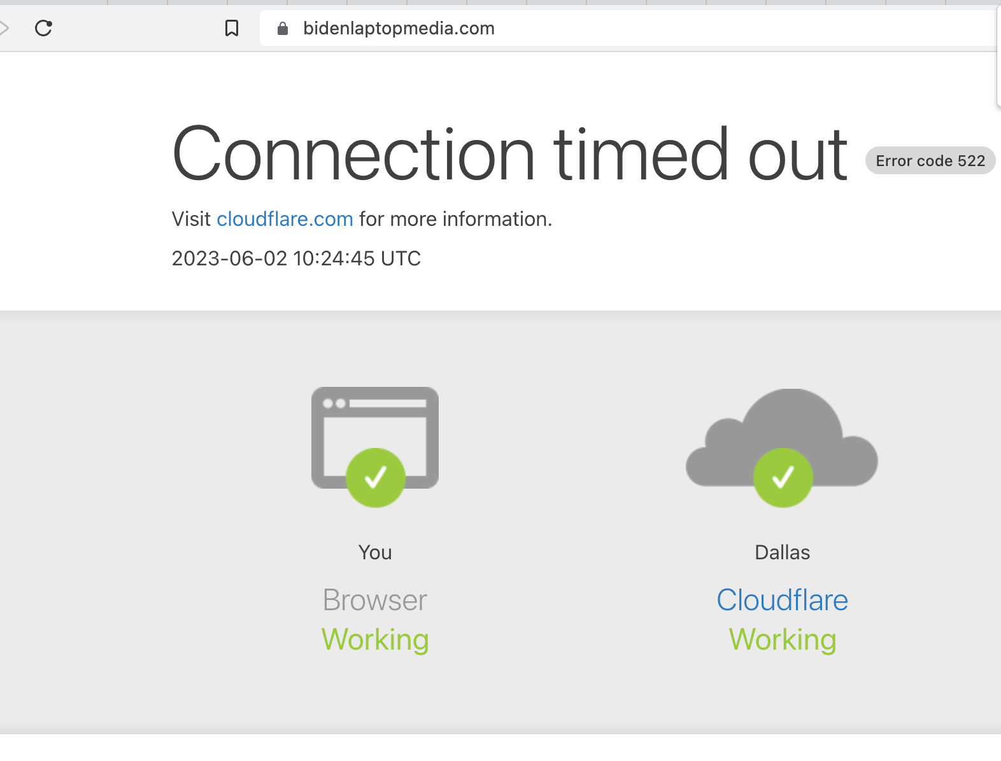Click the Error code 522 badge
Screen dimensions: 1001x761
pyautogui.click(x=930, y=161)
